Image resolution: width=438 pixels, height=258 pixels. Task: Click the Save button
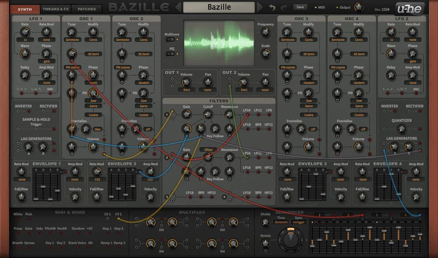coord(300,7)
